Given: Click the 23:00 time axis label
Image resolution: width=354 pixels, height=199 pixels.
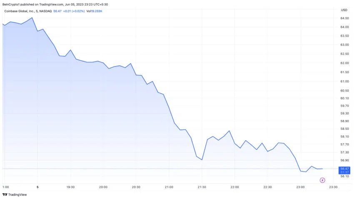Looking at the screenshot, I should (301, 187).
